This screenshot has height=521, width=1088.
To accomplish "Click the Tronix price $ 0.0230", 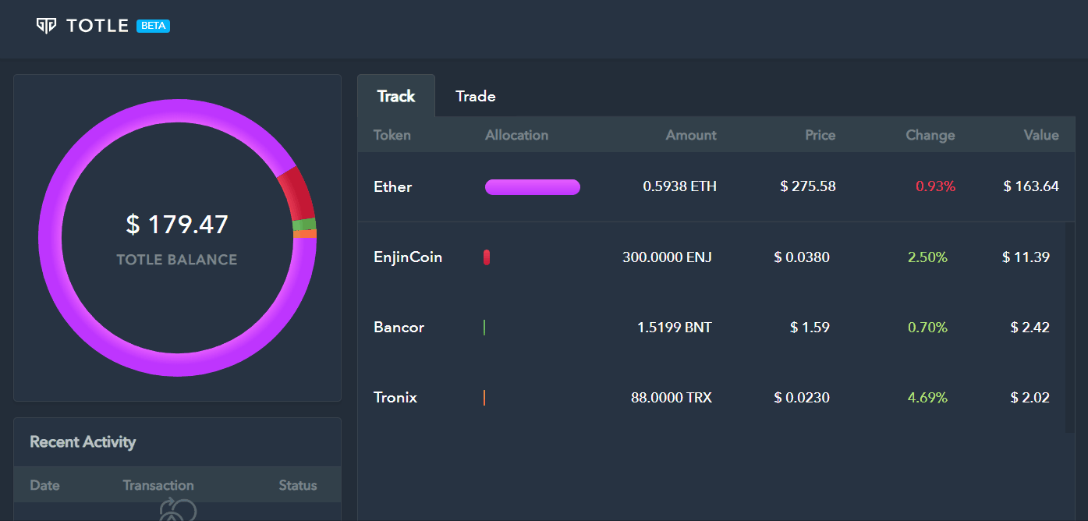I will (802, 397).
